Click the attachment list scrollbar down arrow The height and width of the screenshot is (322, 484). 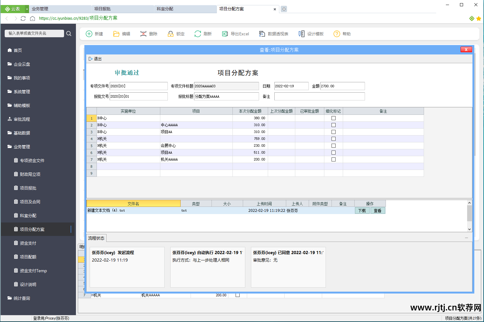click(469, 229)
